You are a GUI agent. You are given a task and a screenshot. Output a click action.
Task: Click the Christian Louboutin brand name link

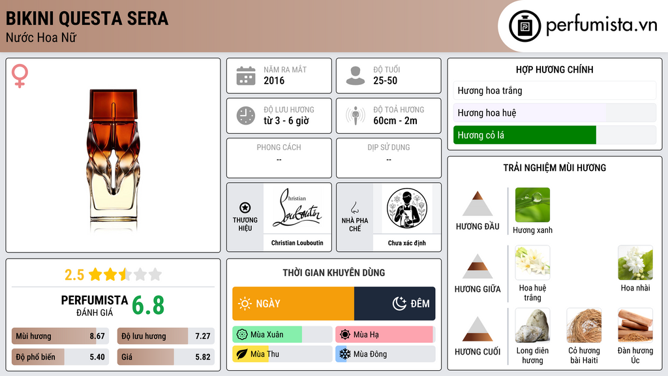(x=297, y=243)
